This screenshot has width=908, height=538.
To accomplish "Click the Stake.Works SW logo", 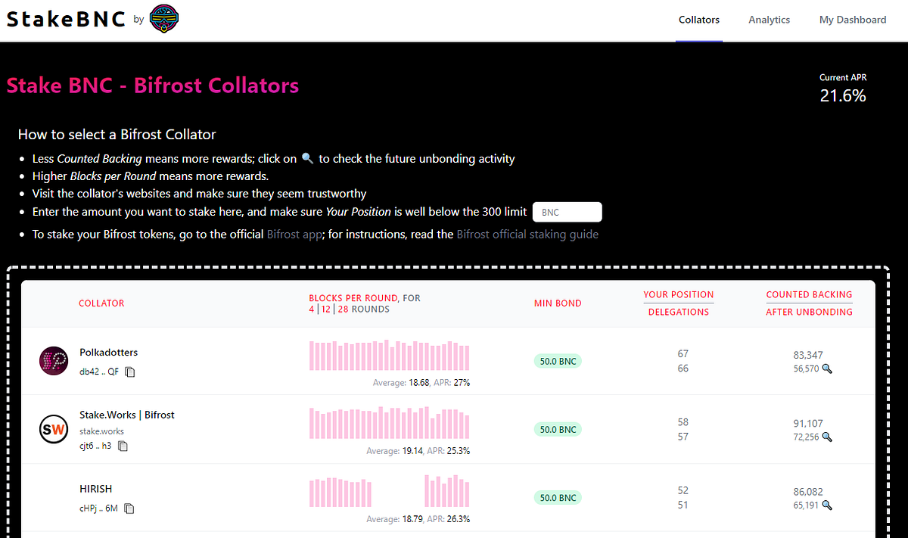I will [54, 430].
